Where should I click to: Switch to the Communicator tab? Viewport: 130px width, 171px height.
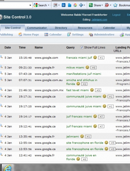[37, 28]
